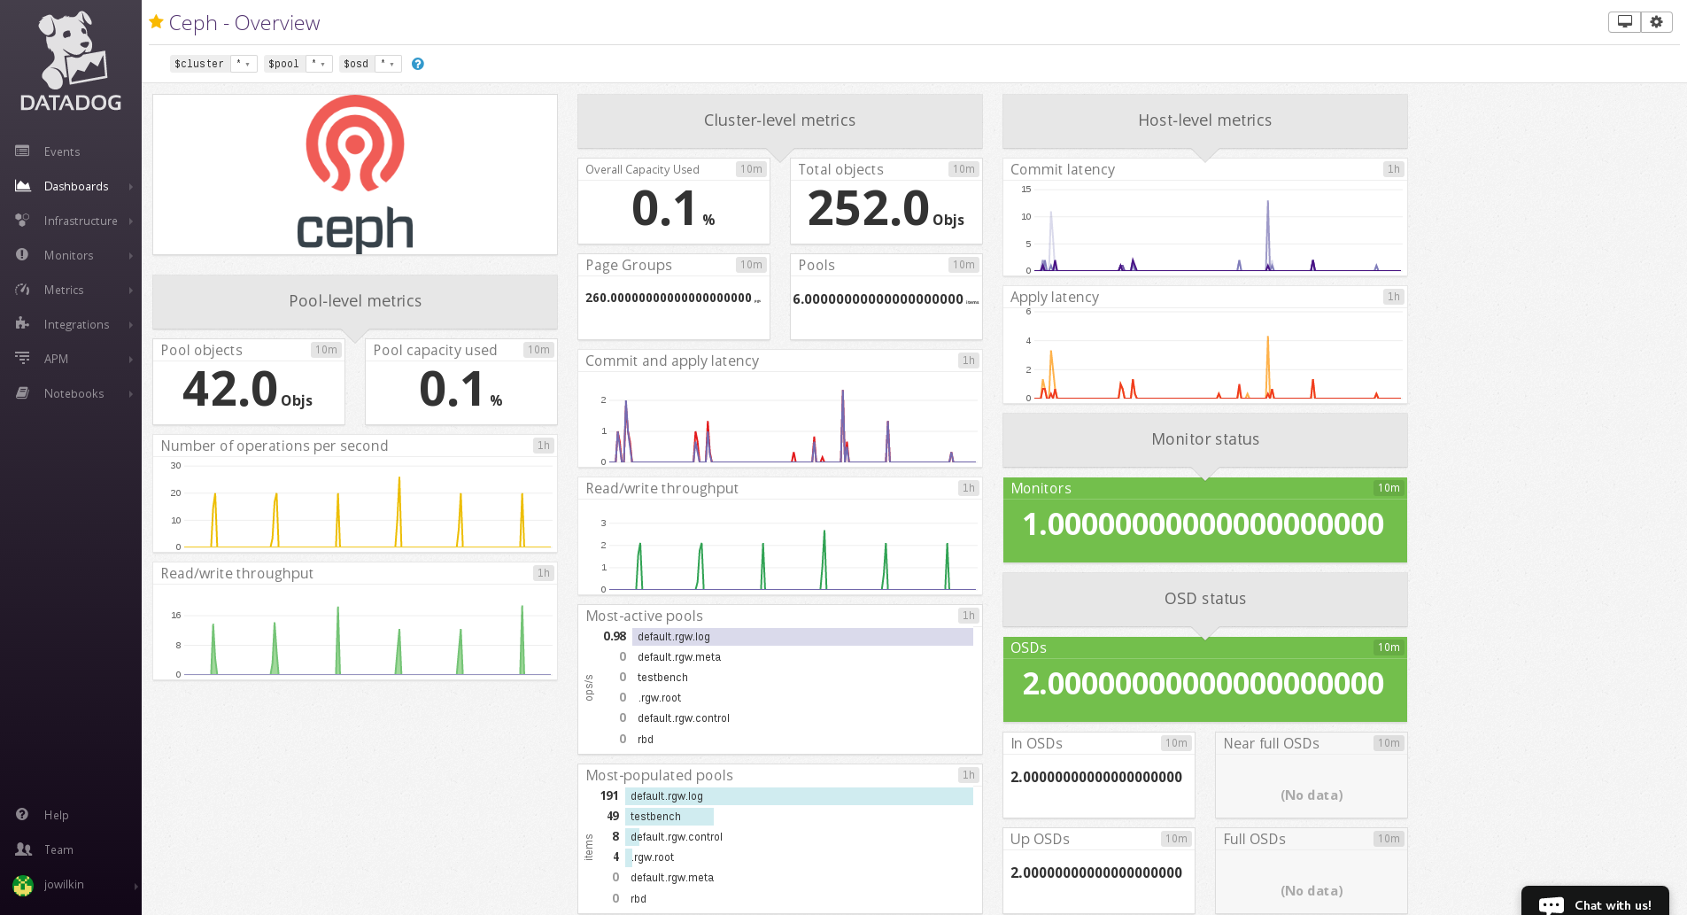Click the cluster-level Read/write throughput graph
The height and width of the screenshot is (915, 1687).
[x=780, y=548]
